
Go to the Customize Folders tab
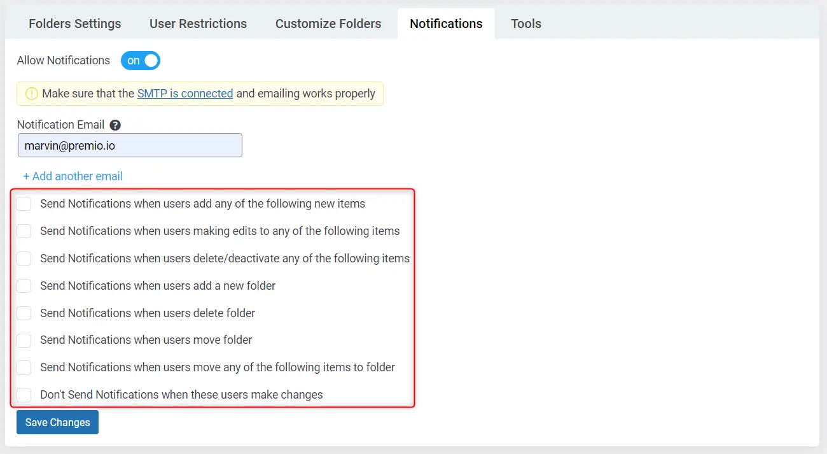pyautogui.click(x=328, y=24)
